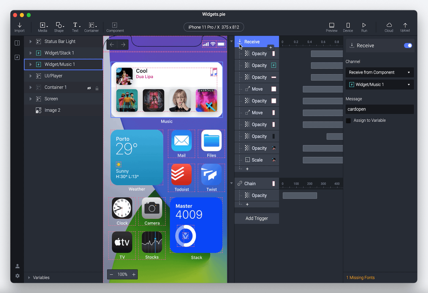The width and height of the screenshot is (428, 293).
Task: Open the Widget/Music 1 component dropdown
Action: pyautogui.click(x=380, y=85)
